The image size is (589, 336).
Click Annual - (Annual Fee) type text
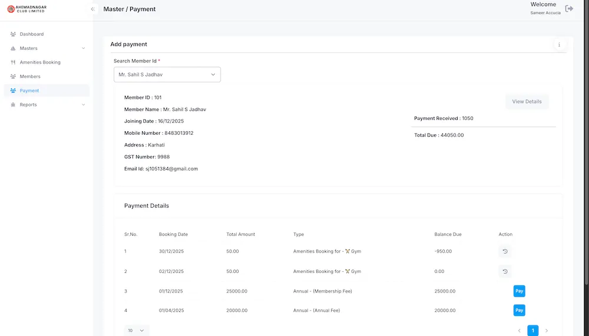[317, 311]
